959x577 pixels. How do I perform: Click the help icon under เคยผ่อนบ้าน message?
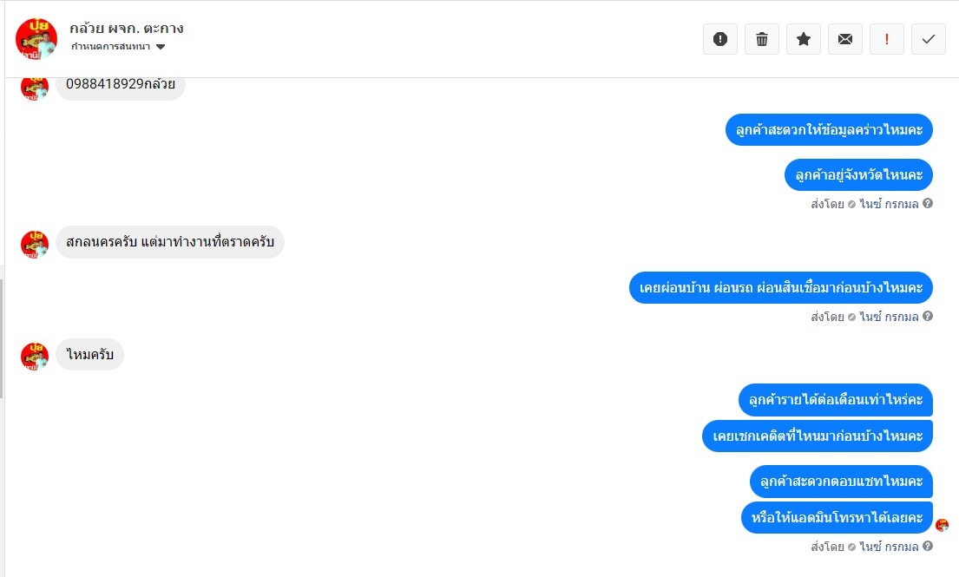[928, 317]
